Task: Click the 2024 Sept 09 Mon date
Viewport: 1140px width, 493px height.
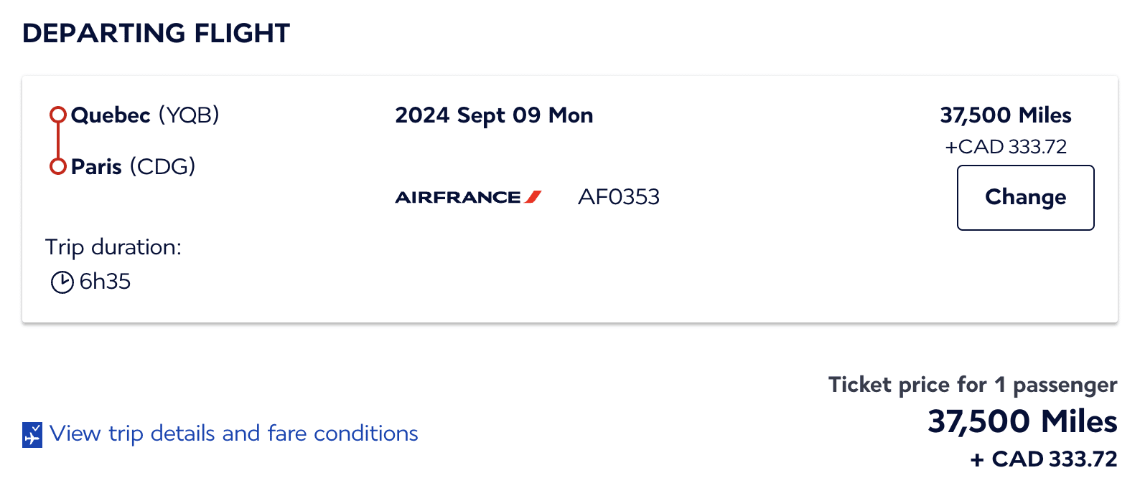Action: (494, 115)
